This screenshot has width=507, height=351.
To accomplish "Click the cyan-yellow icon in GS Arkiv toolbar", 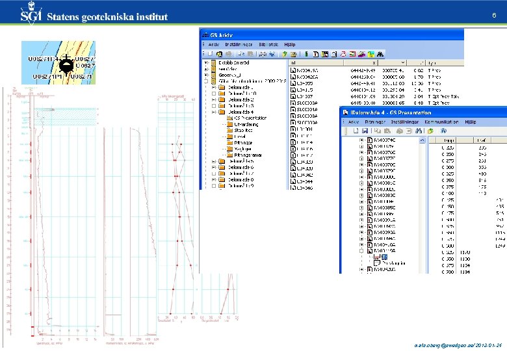I will (x=371, y=54).
